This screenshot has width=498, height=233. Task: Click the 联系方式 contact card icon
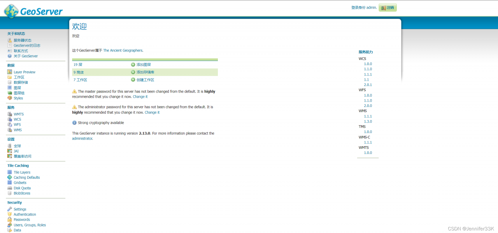10,51
